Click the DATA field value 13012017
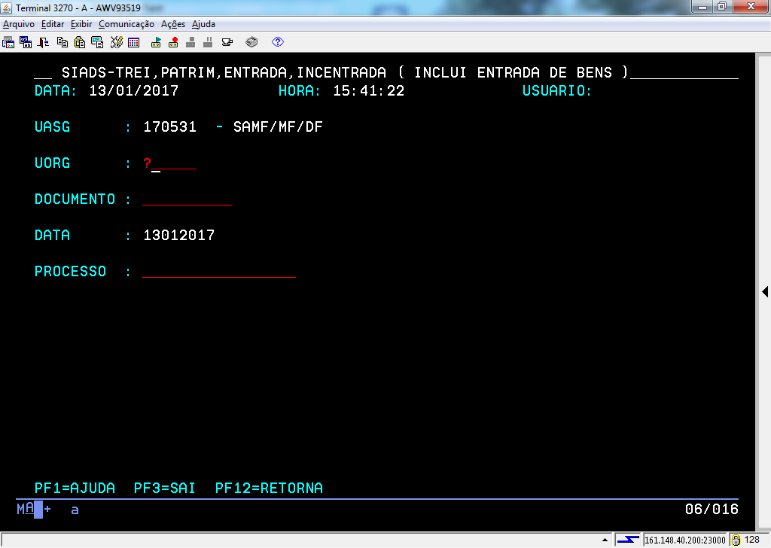 pos(179,236)
